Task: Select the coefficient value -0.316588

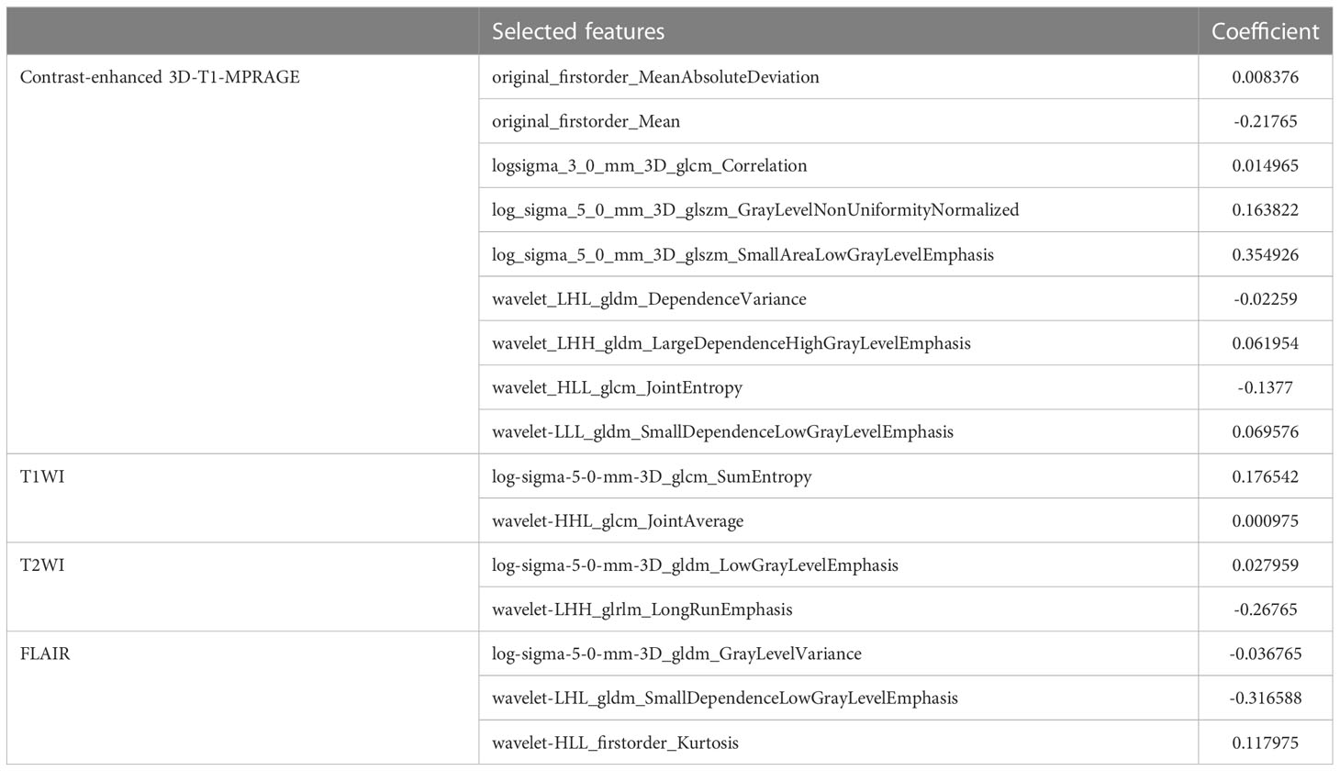Action: click(1265, 698)
